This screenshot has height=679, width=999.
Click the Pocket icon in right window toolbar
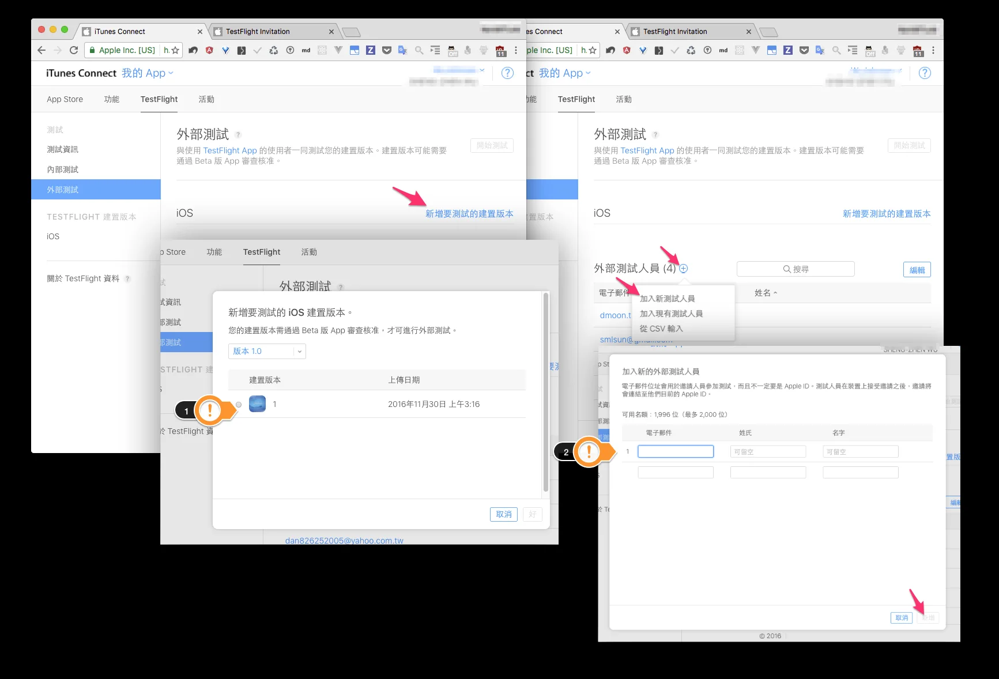tap(804, 50)
